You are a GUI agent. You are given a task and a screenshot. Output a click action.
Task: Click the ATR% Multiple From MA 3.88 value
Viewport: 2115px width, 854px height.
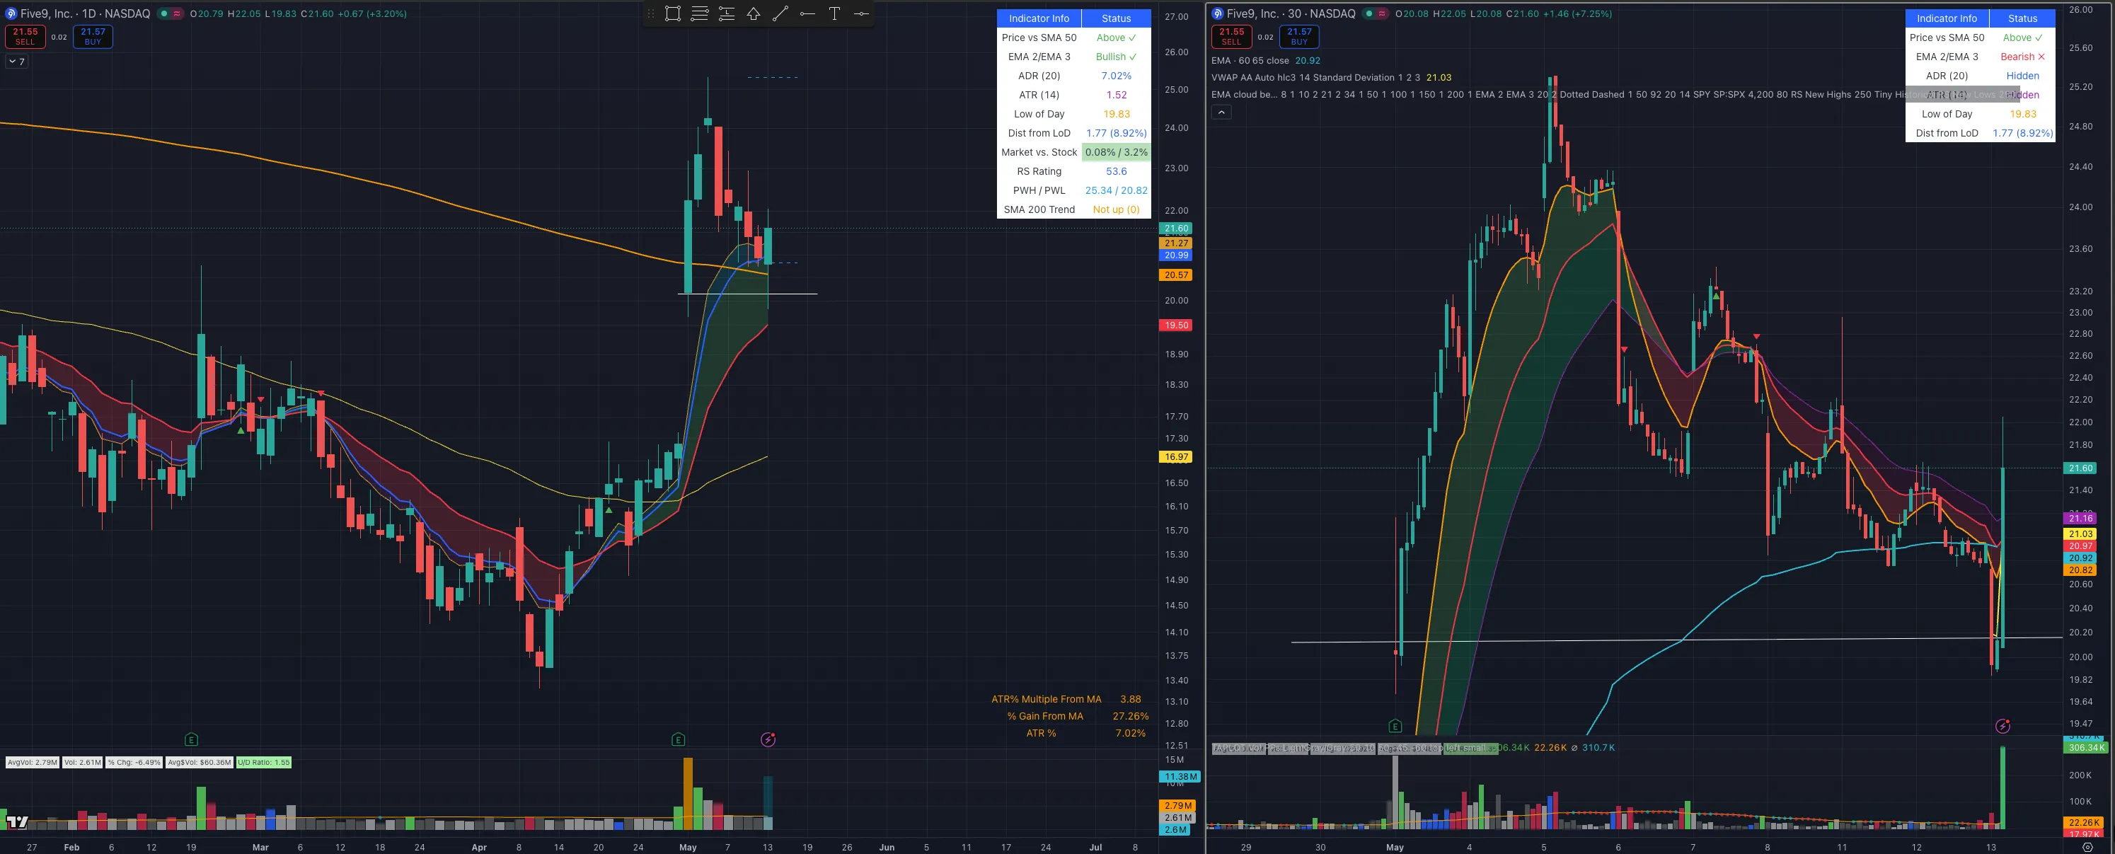[1131, 700]
